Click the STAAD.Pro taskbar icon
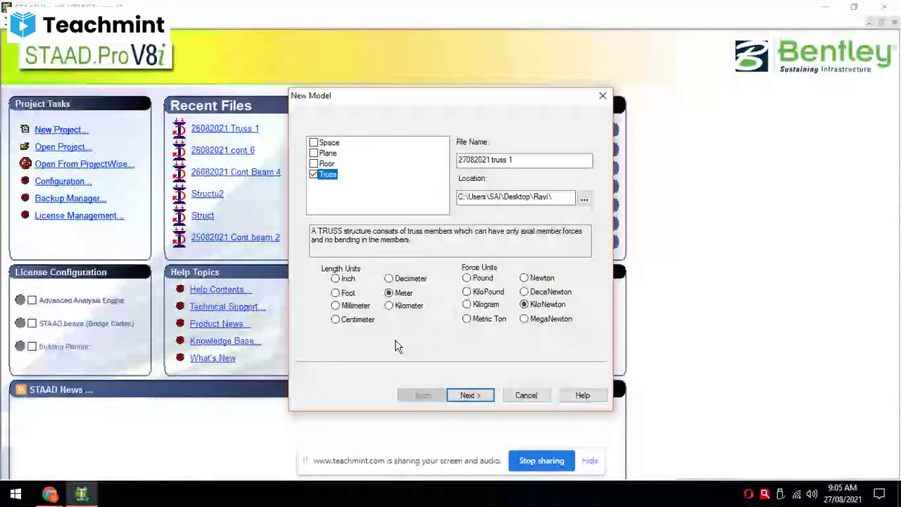This screenshot has height=507, width=901. point(82,494)
